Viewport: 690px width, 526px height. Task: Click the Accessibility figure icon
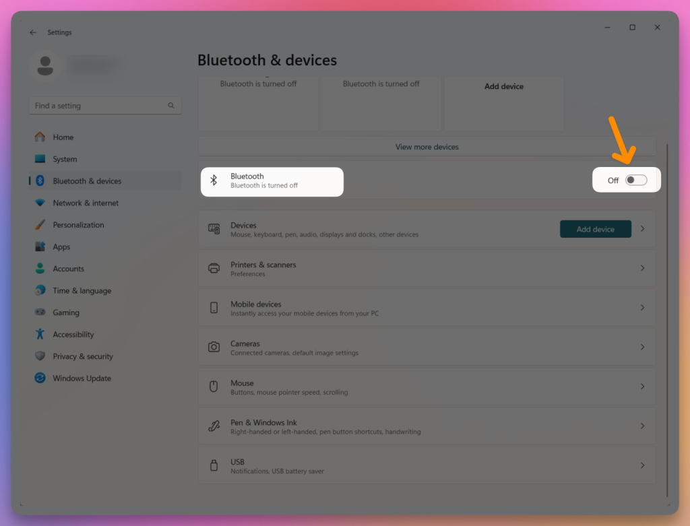tap(40, 334)
